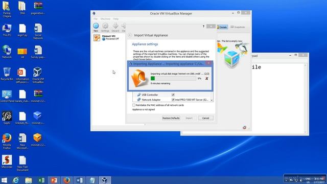Open the Help menu in VirtualBox Manager
The height and width of the screenshot is (184, 327).
coord(116,19)
